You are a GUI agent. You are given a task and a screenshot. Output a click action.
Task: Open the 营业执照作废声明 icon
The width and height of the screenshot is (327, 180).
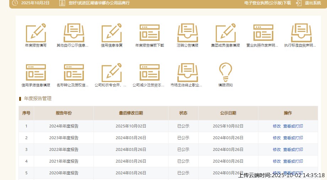point(263,33)
